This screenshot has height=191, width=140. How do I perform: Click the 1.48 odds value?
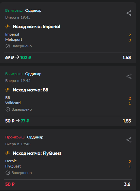point(127,57)
